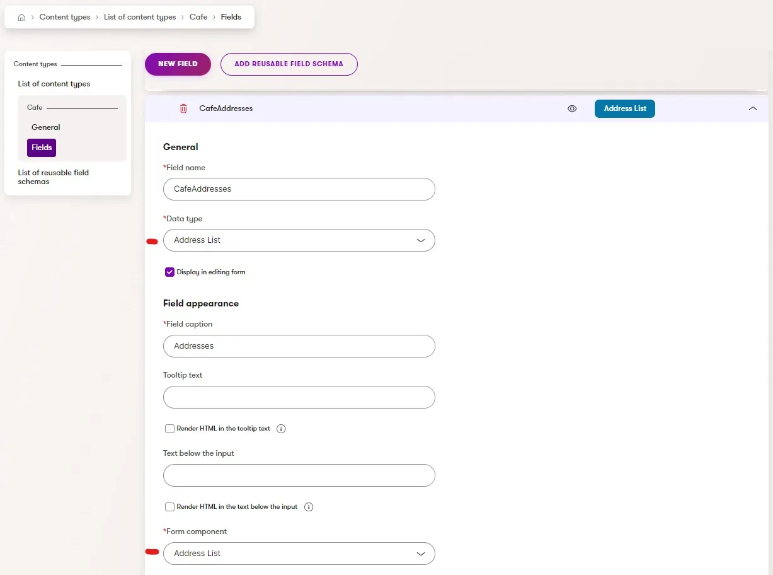773x575 pixels.
Task: Open List of reusable field schemas
Action: coord(54,177)
